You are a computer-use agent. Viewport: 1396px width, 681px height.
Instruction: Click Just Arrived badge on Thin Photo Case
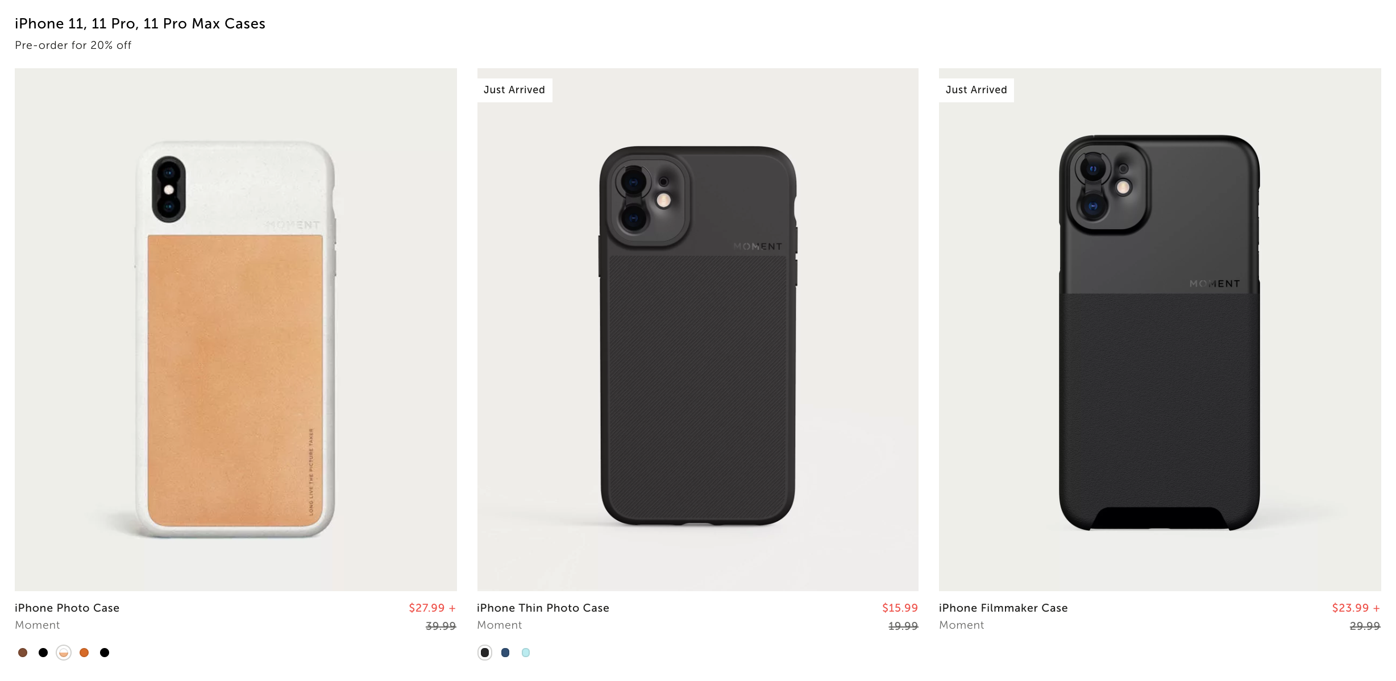tap(514, 90)
